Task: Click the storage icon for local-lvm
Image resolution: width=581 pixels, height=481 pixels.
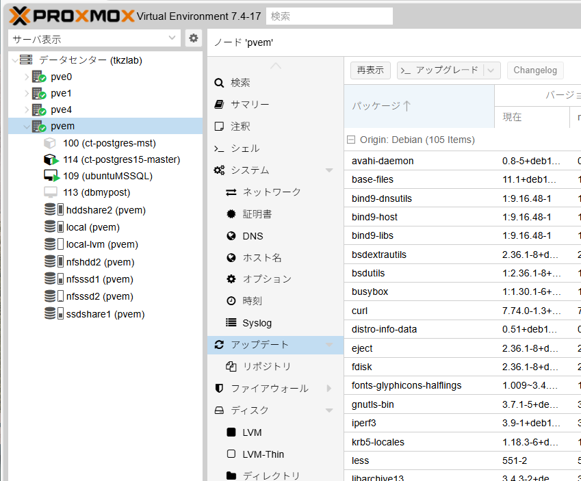Action: [x=54, y=244]
